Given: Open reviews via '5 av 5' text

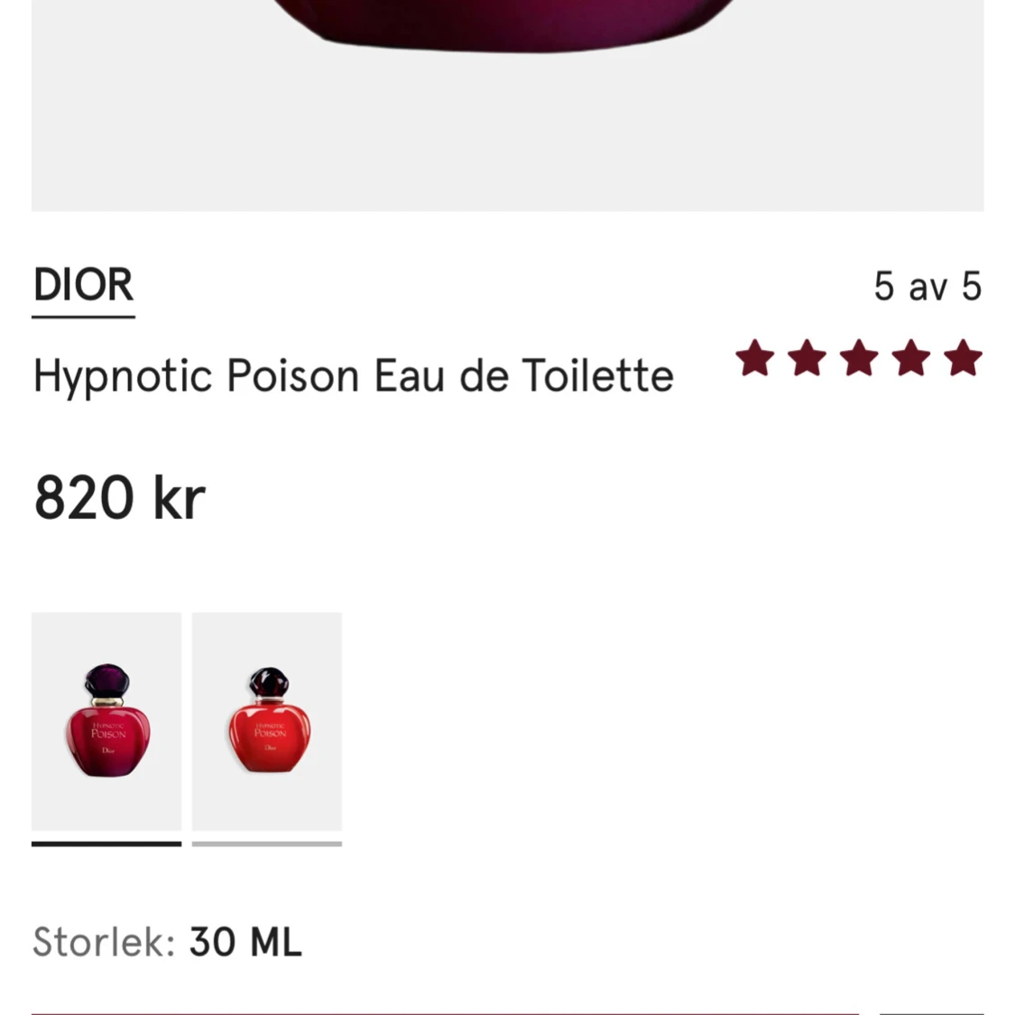Looking at the screenshot, I should (x=927, y=286).
